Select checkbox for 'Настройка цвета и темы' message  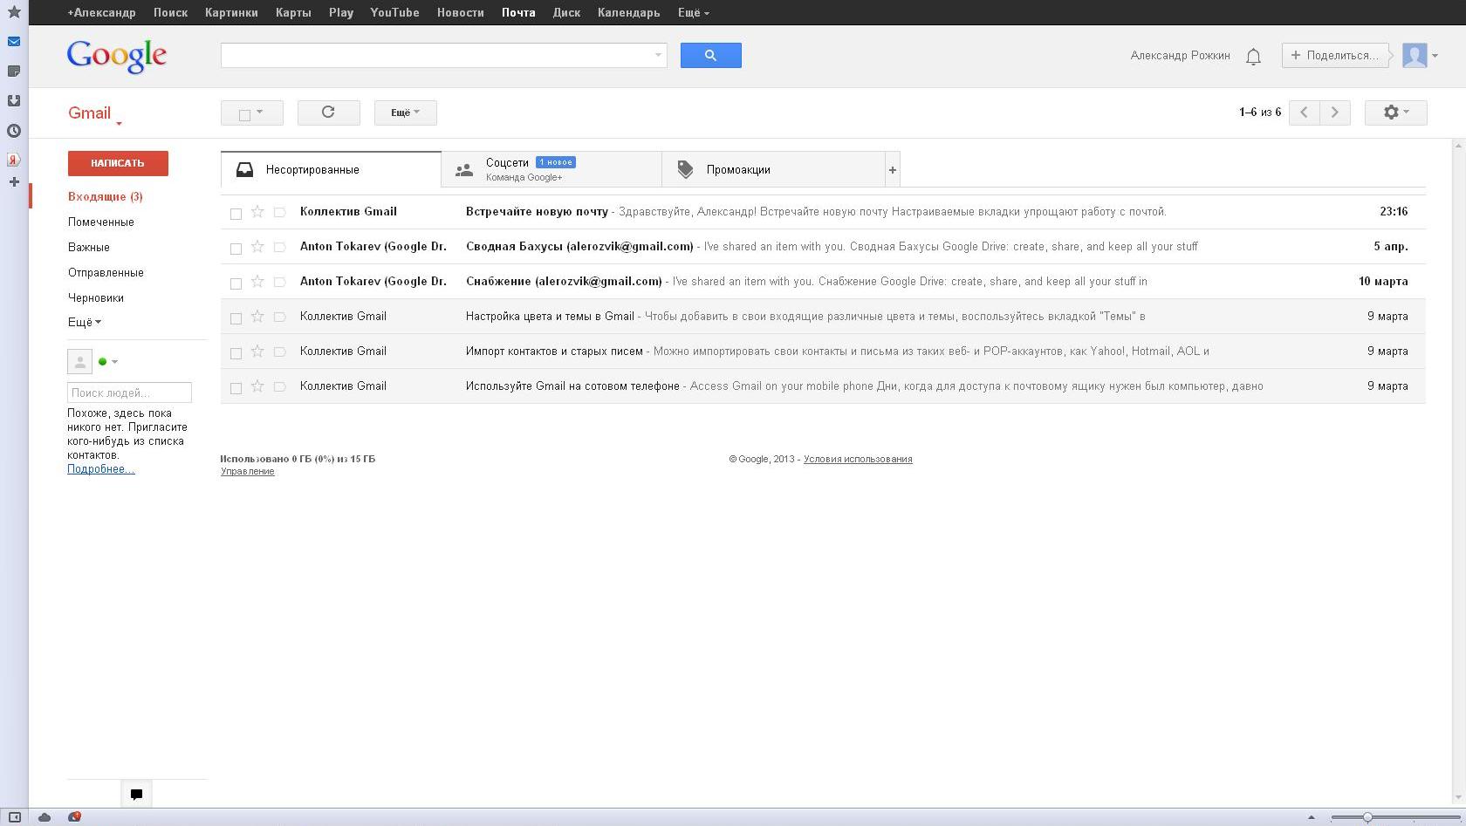tap(236, 317)
